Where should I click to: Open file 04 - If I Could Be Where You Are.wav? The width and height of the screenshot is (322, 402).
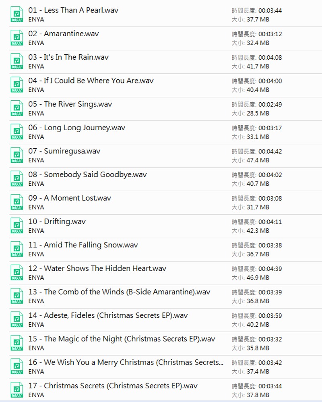pos(91,81)
